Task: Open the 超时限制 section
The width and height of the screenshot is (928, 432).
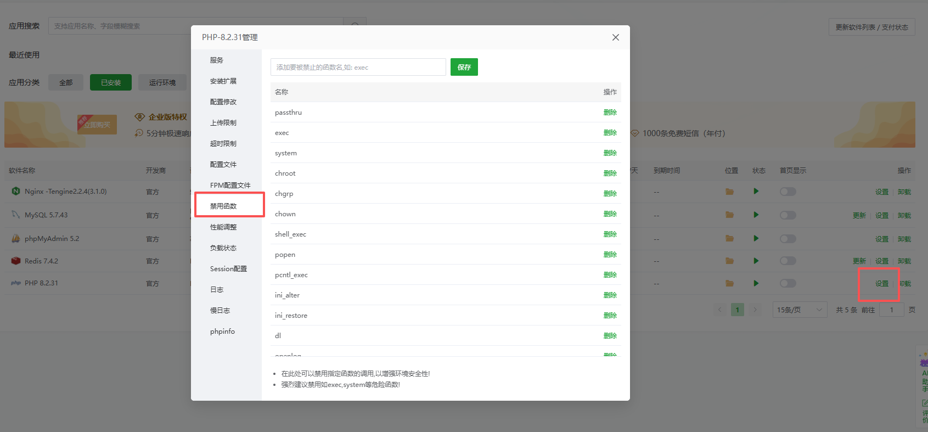Action: pyautogui.click(x=223, y=144)
